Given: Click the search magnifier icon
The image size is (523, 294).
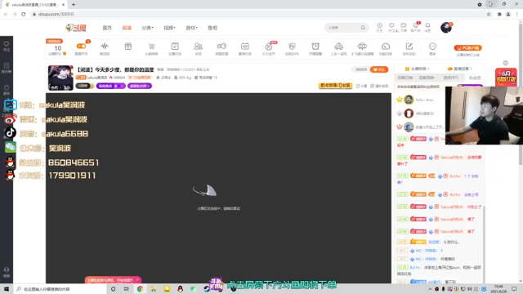Looking at the screenshot, I should [363, 28].
